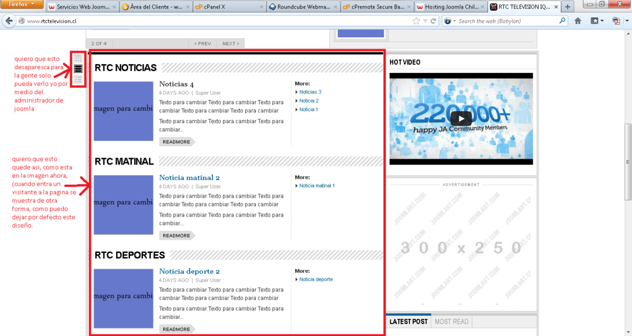This screenshot has height=336, width=632.
Task: Select the grid layout view icon
Action: (x=78, y=58)
